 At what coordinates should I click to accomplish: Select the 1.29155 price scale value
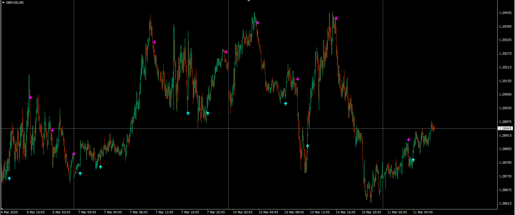pyautogui.click(x=505, y=81)
